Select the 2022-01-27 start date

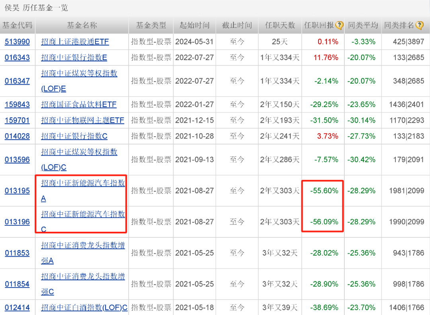click(x=194, y=105)
